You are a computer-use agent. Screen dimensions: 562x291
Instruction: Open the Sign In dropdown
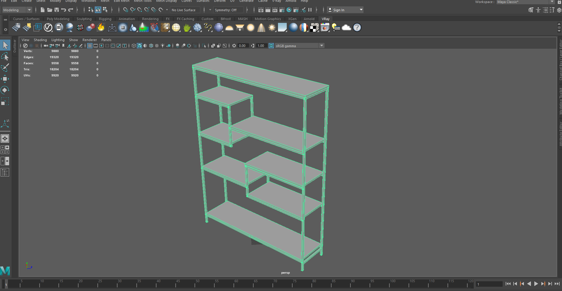345,10
